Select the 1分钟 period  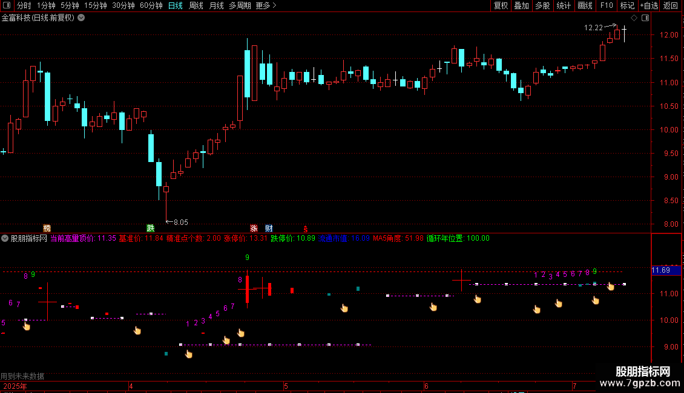pos(46,5)
